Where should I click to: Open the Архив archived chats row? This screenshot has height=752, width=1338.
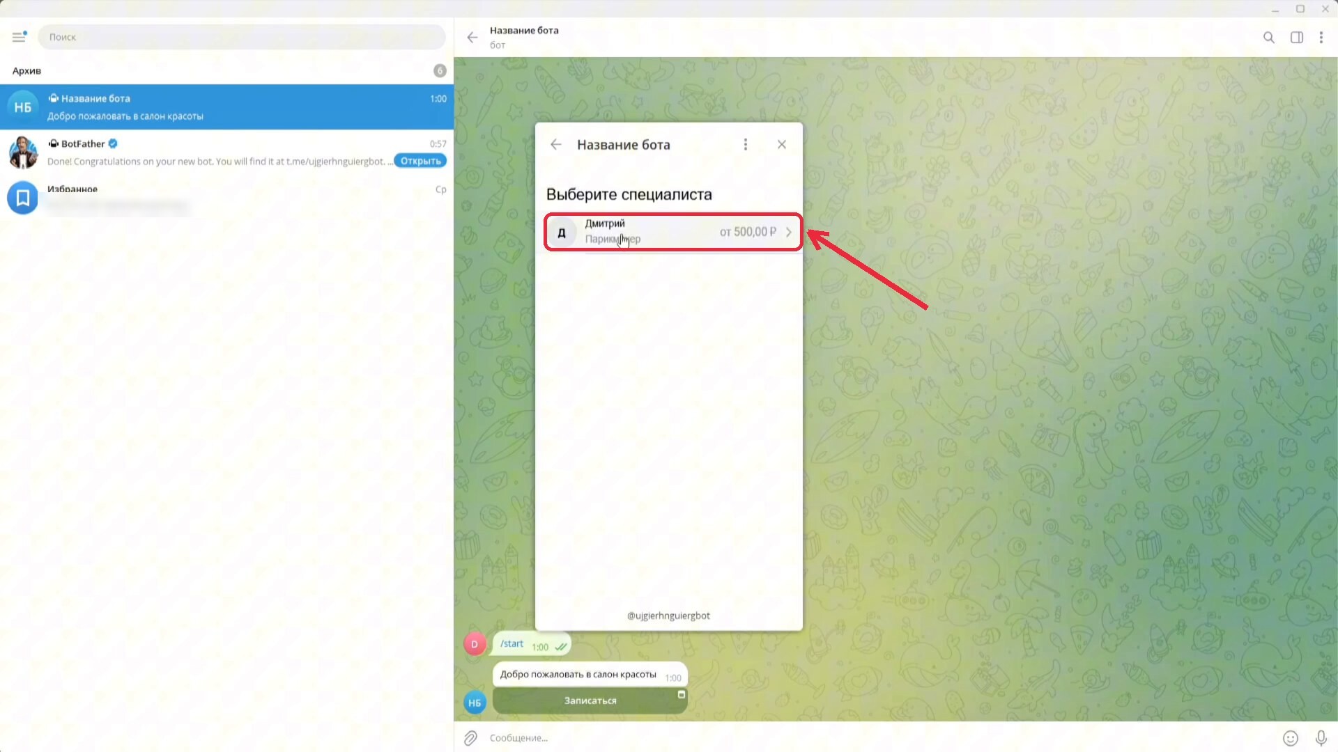click(226, 70)
